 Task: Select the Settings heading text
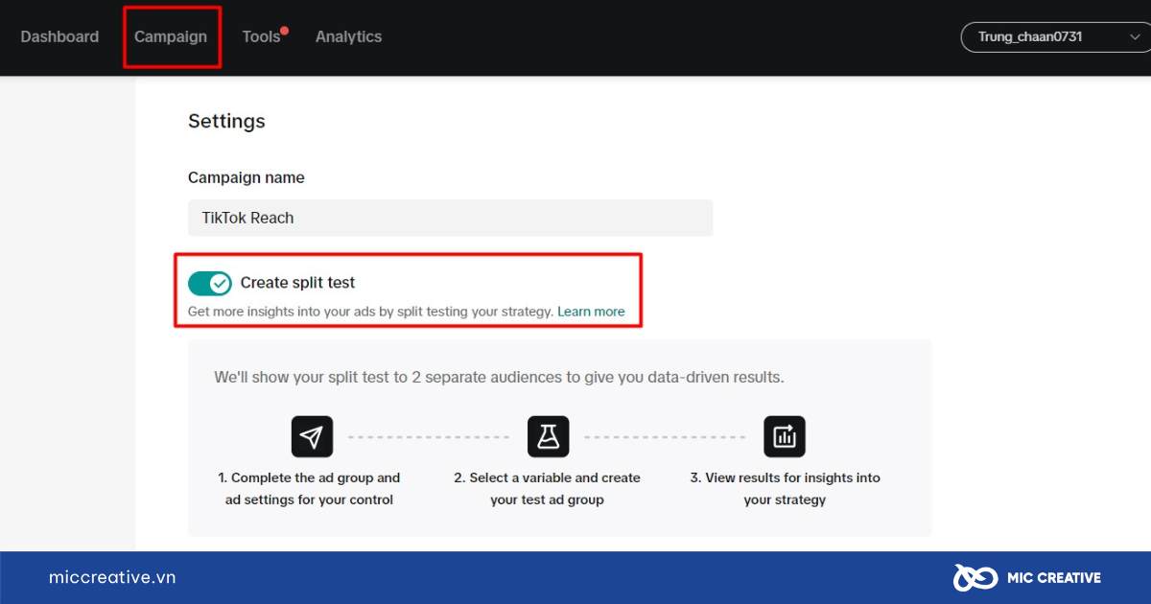click(x=226, y=122)
